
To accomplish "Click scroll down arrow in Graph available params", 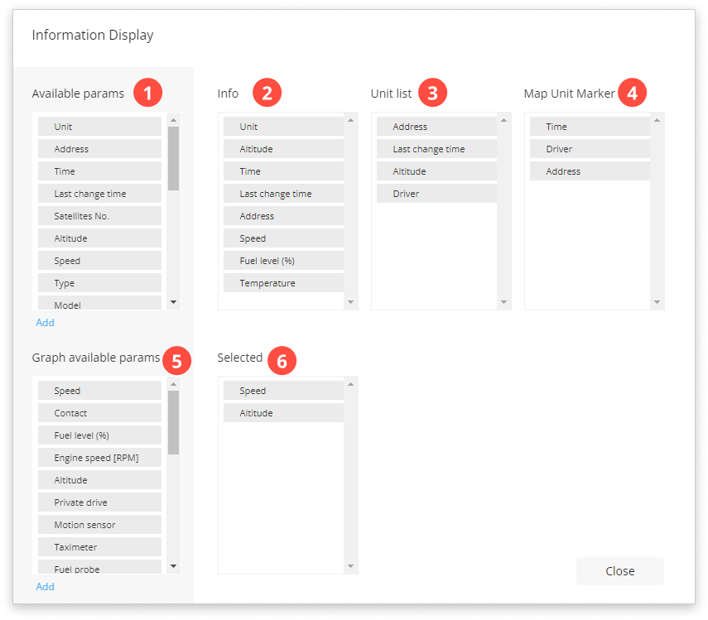I will (x=173, y=566).
